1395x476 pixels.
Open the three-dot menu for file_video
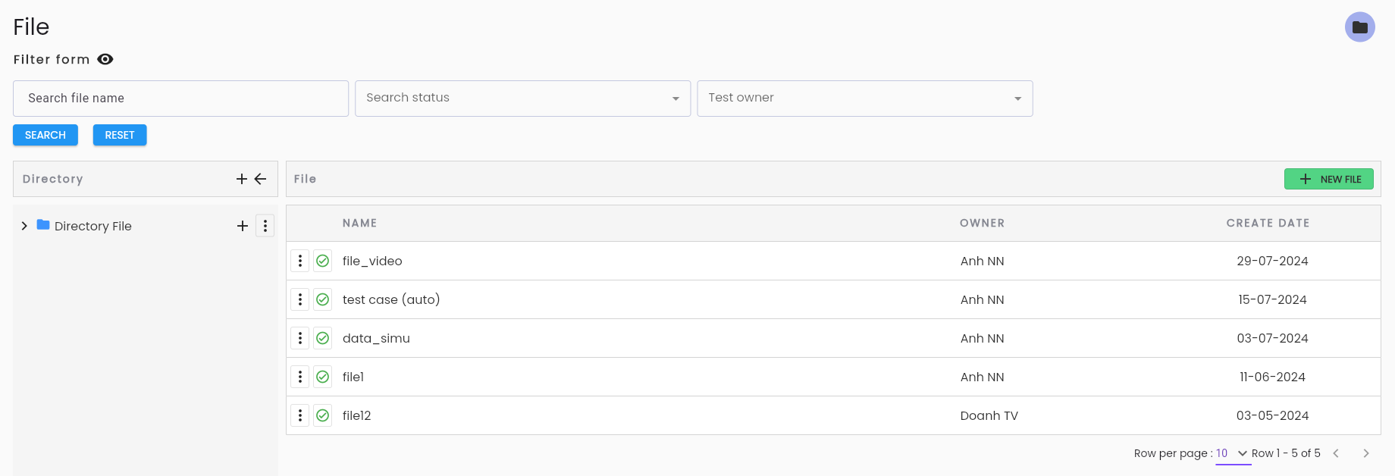(x=300, y=261)
